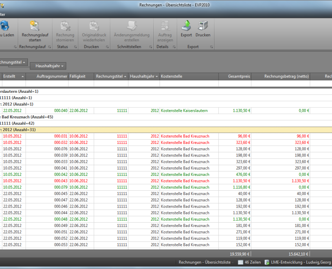Sort by Haushaltsjahr column header
The image size is (332, 269).
(144, 76)
